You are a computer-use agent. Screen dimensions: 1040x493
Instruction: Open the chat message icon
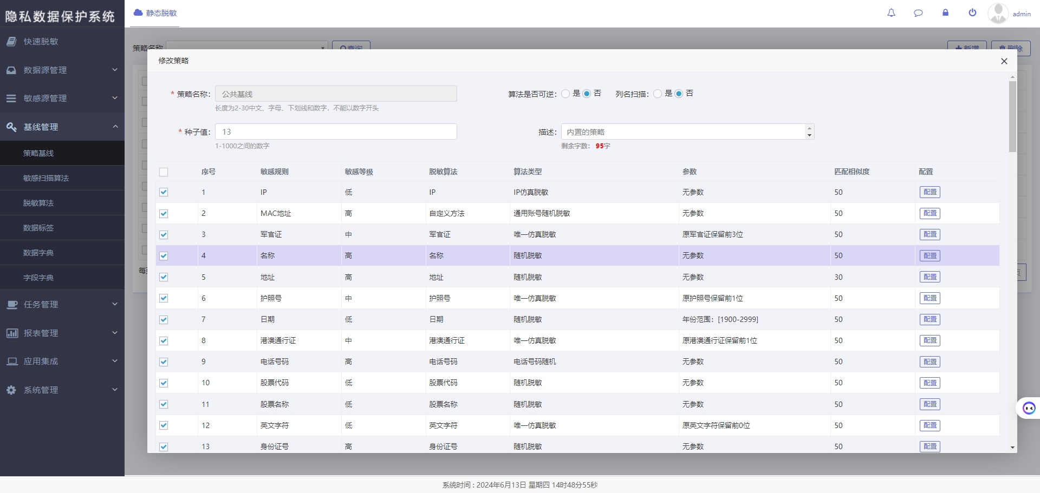click(918, 12)
